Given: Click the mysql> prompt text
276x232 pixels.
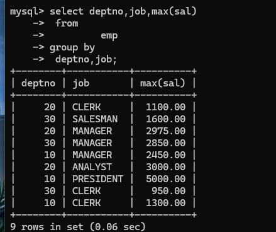Looking at the screenshot, I should point(27,11).
